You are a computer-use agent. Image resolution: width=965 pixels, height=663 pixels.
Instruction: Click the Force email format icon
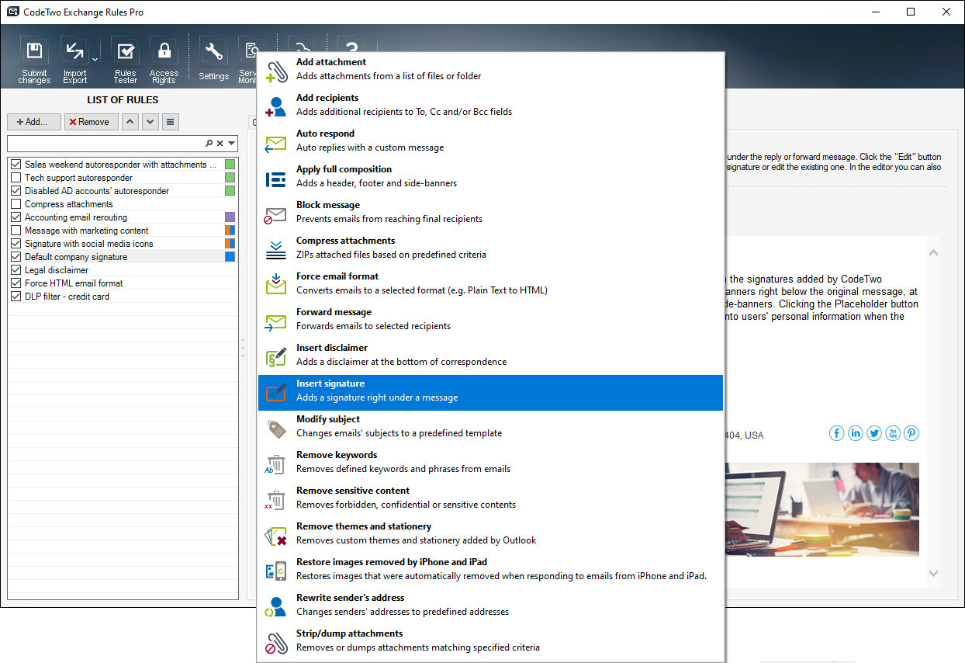pyautogui.click(x=276, y=284)
